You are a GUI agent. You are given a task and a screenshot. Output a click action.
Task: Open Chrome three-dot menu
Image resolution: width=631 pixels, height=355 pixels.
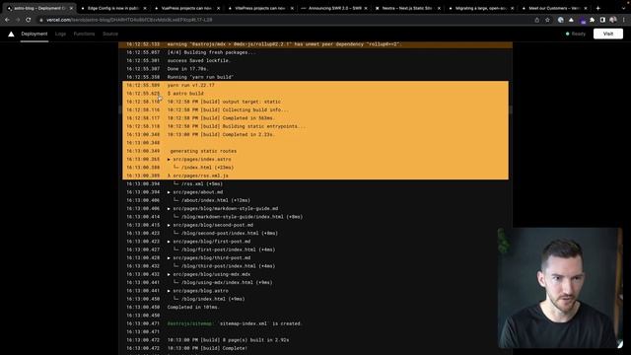point(624,20)
